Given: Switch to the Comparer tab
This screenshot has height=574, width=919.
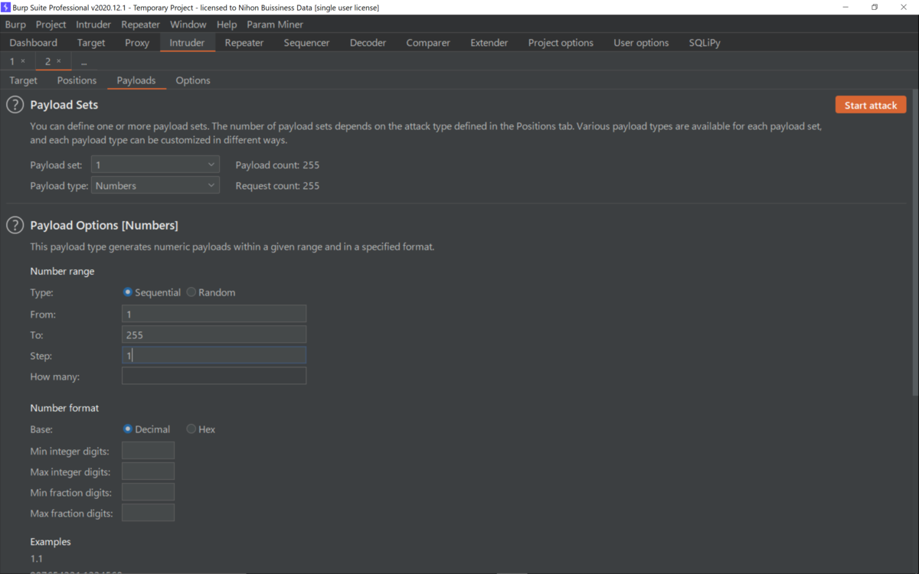Looking at the screenshot, I should [x=428, y=43].
